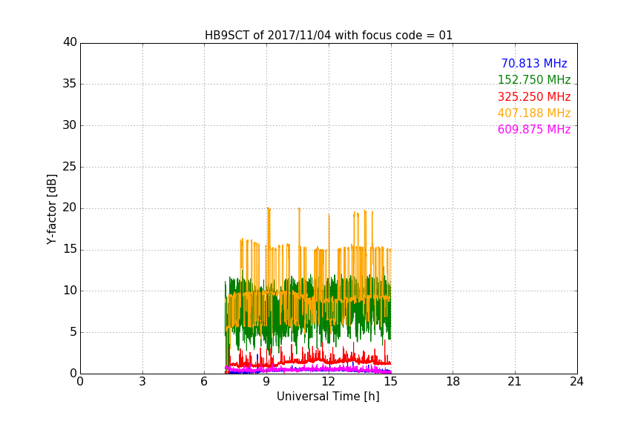This screenshot has width=641, height=427.
Task: Click the Y-factor [dB] axis label
Action: (x=51, y=209)
